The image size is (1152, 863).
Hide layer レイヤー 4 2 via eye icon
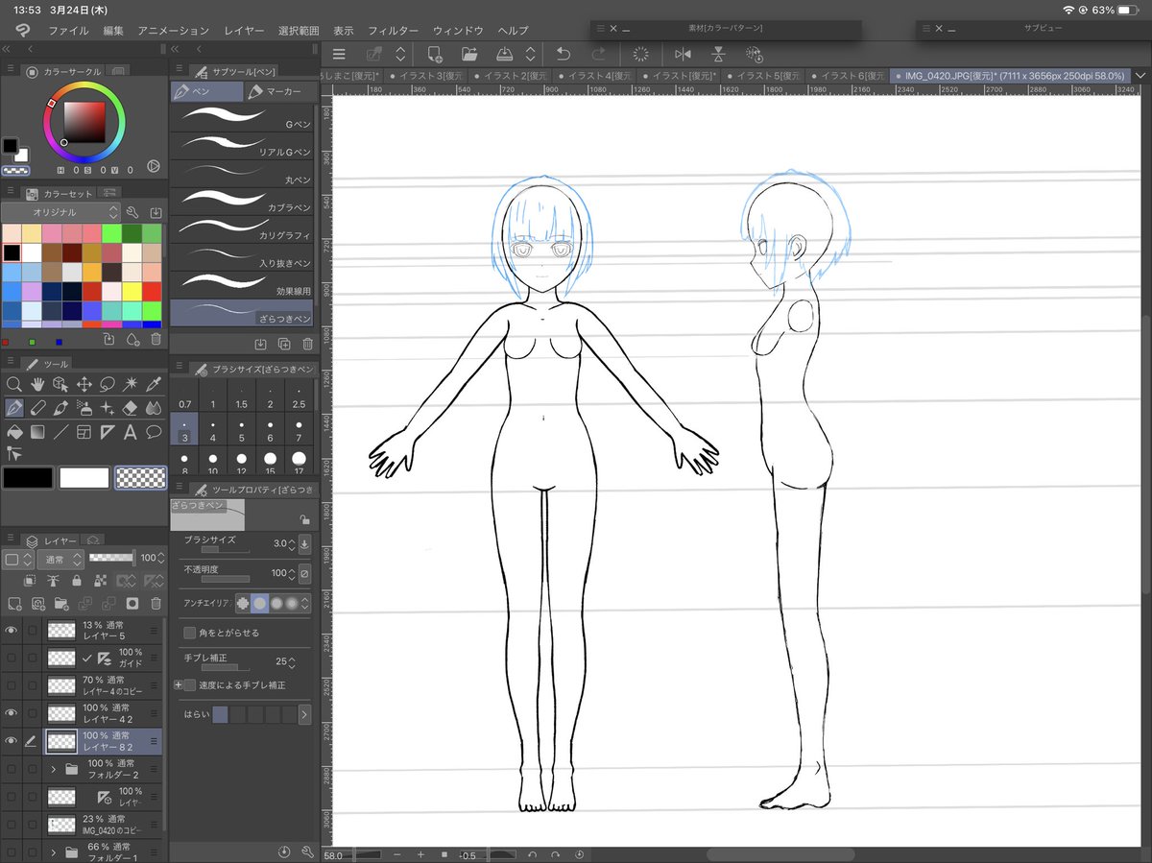(x=12, y=713)
